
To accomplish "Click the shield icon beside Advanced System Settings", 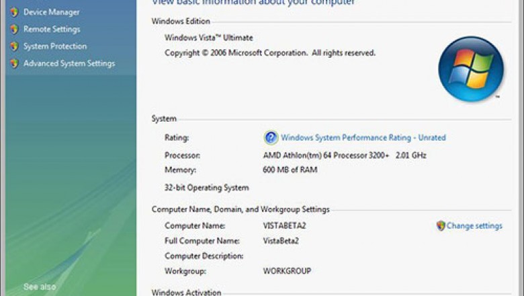I will point(14,63).
